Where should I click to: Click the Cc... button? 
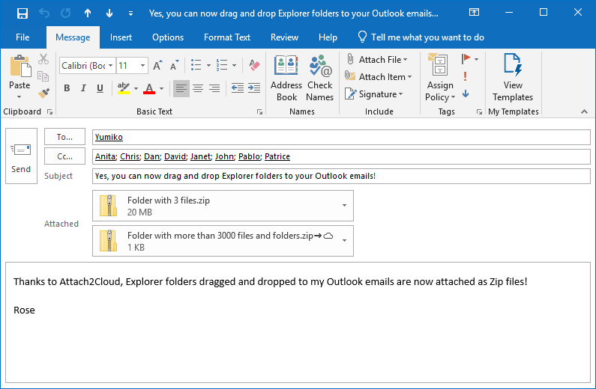click(65, 156)
